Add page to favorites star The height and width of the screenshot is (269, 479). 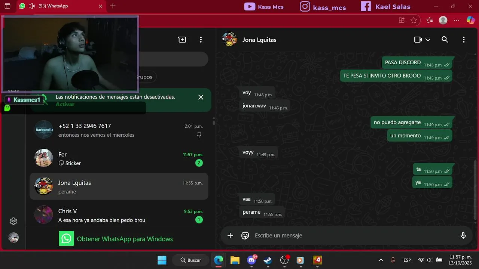[414, 20]
